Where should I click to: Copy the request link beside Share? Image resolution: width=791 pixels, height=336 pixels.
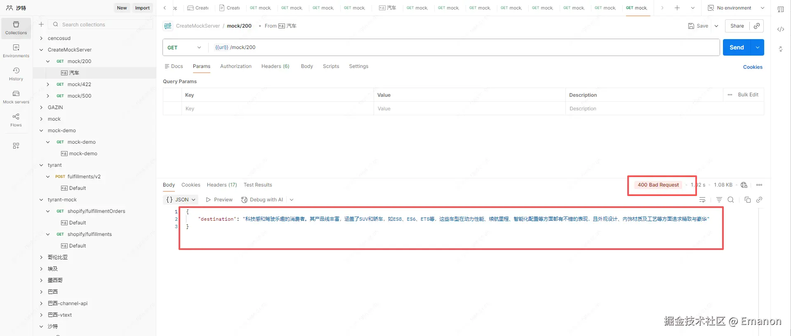click(x=757, y=26)
